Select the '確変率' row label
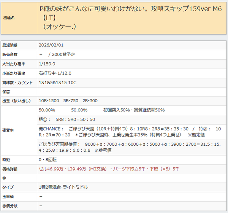 8,130
